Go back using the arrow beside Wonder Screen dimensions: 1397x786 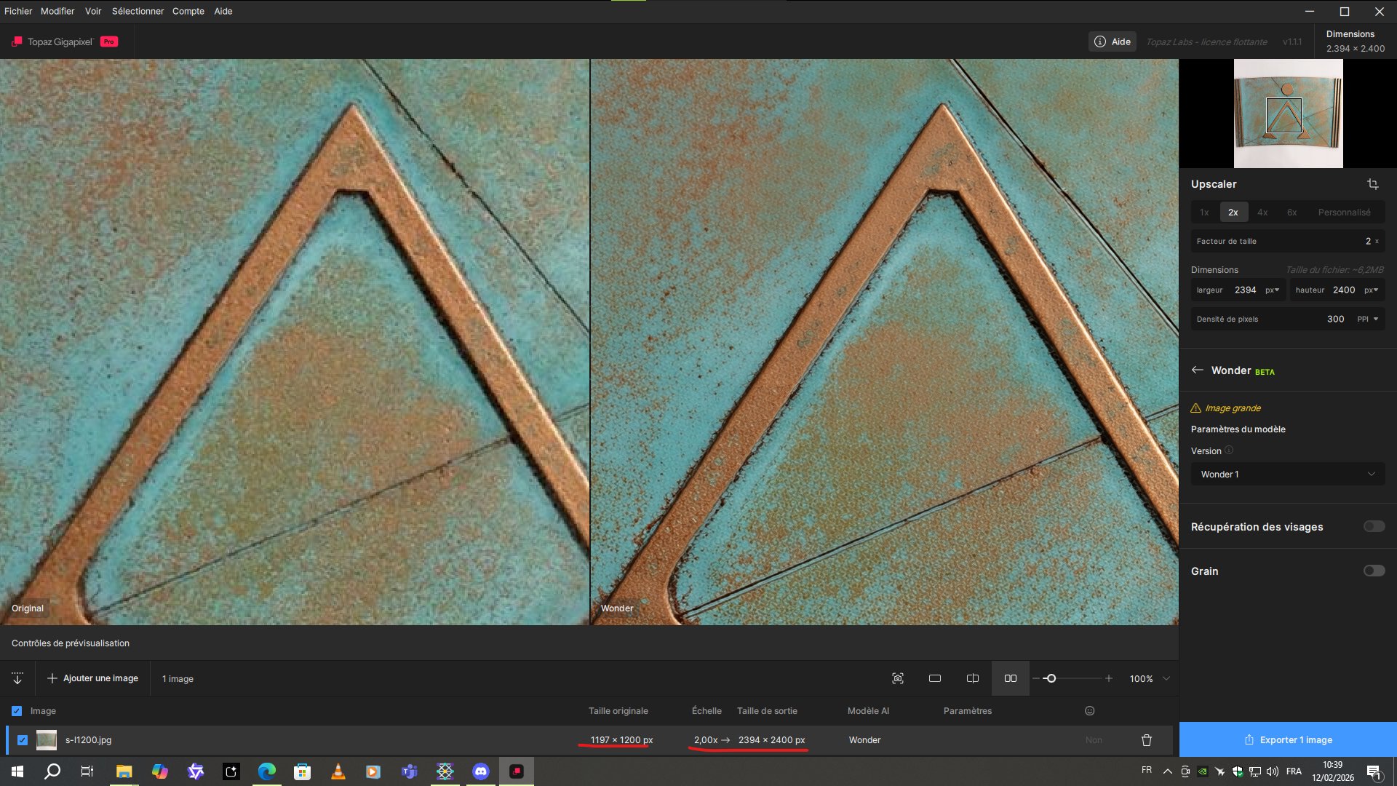click(1198, 370)
